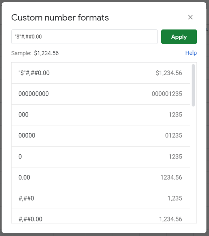Pick the #,##0.00 format at list bottom
The image size is (209, 236).
[30, 219]
